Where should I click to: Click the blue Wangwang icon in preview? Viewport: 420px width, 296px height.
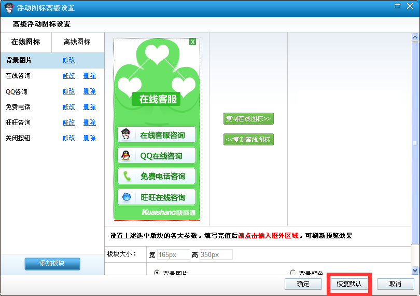[x=126, y=197]
